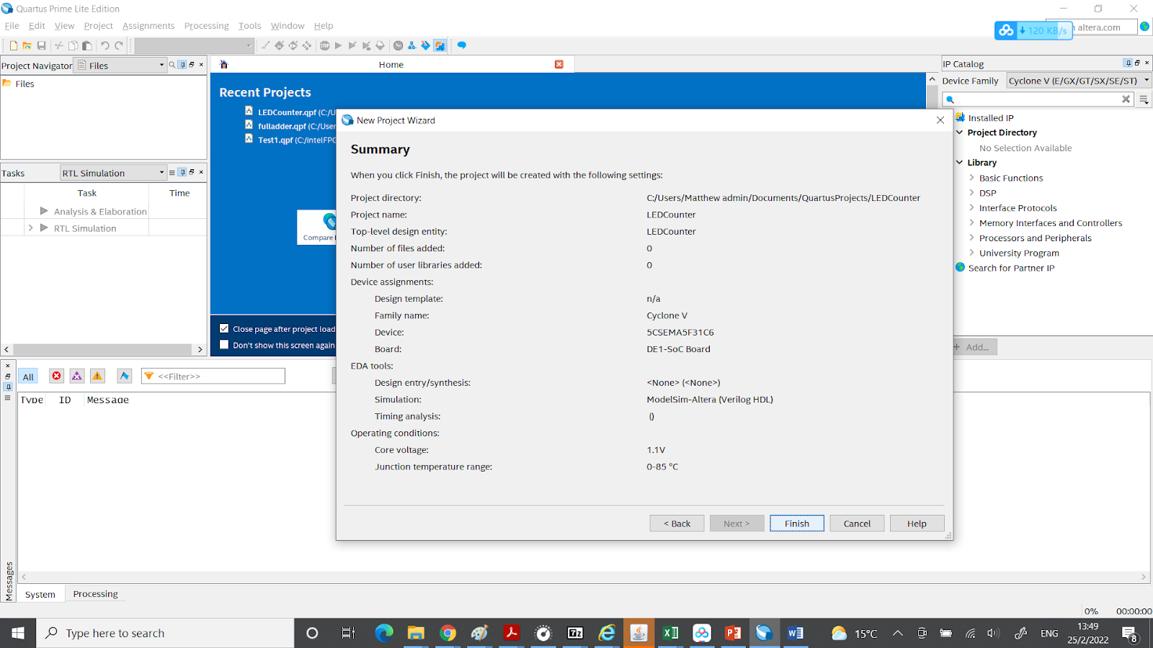Click the IP Catalog search input
Viewport: 1153px width, 648px height.
coord(1038,99)
